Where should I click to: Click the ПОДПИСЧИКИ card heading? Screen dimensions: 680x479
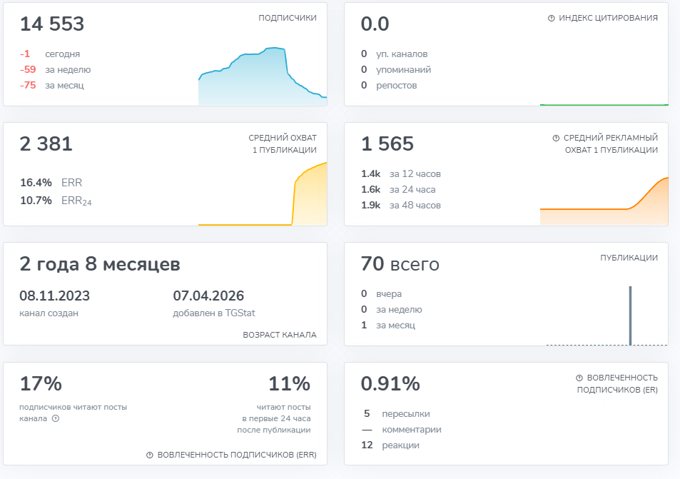(288, 18)
